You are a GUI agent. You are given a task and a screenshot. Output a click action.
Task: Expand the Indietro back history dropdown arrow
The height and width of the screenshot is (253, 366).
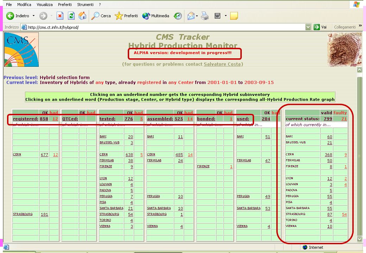point(34,16)
